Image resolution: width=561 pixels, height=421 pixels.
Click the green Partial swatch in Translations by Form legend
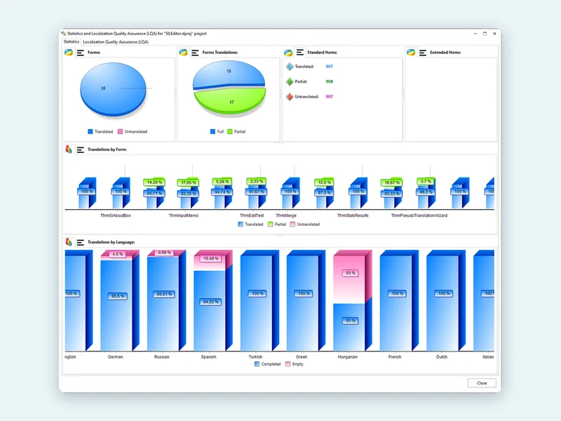pos(271,224)
